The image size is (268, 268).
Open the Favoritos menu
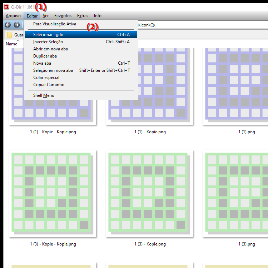[63, 16]
